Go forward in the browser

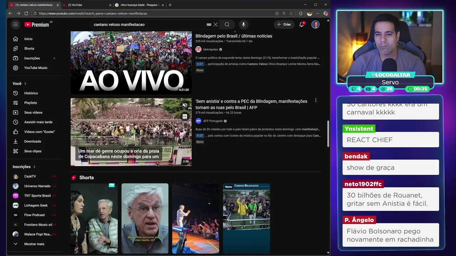coord(18,13)
